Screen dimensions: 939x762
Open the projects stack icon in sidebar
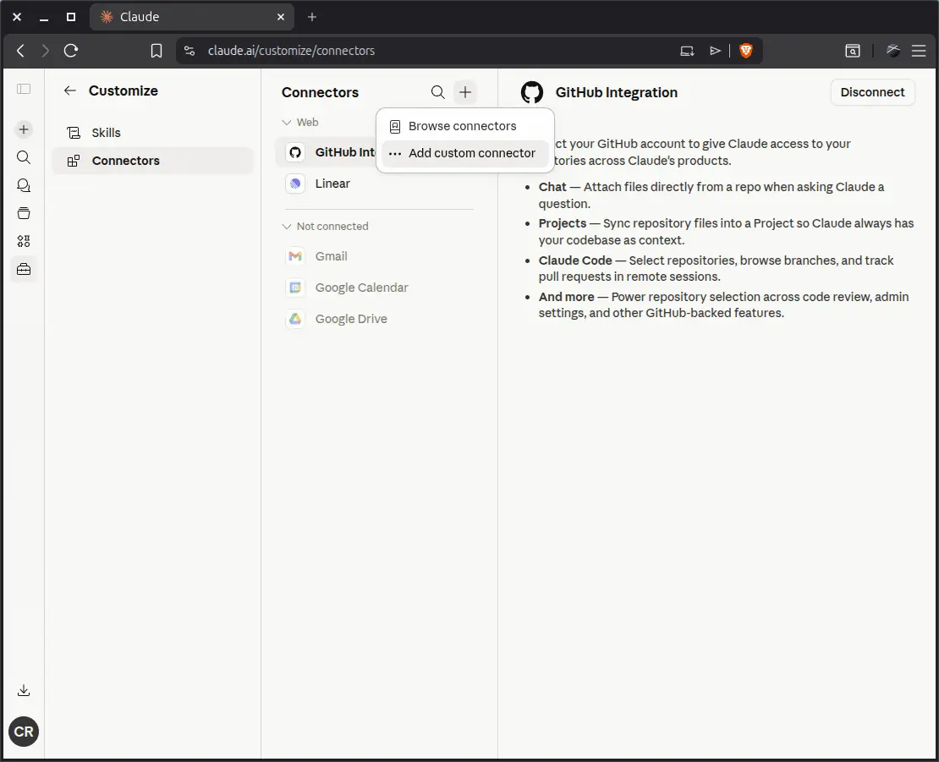(x=24, y=213)
